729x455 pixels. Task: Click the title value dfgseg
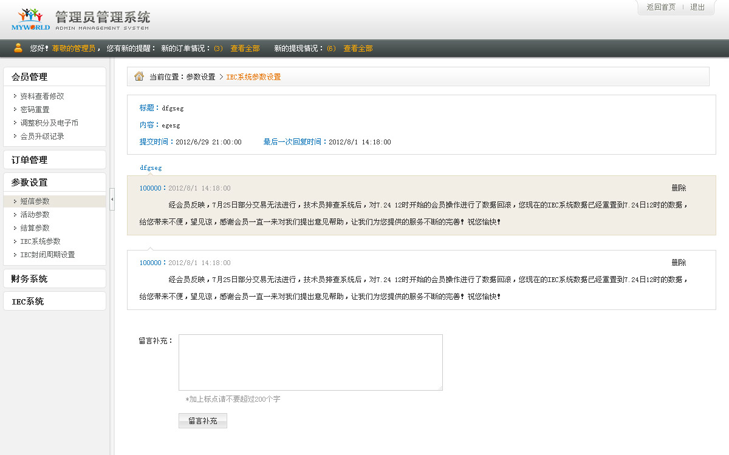point(173,108)
